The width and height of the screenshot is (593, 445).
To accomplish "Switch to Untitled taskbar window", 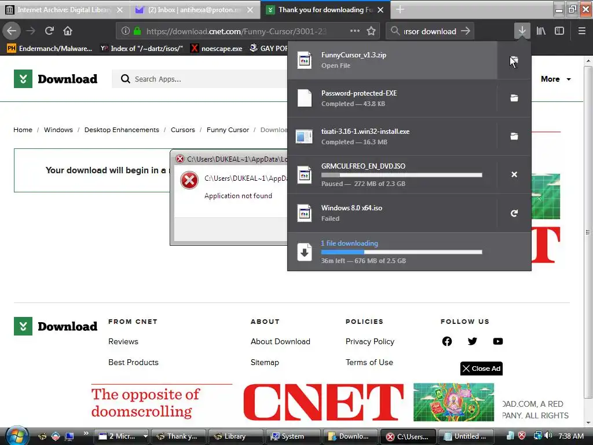I will (466, 436).
